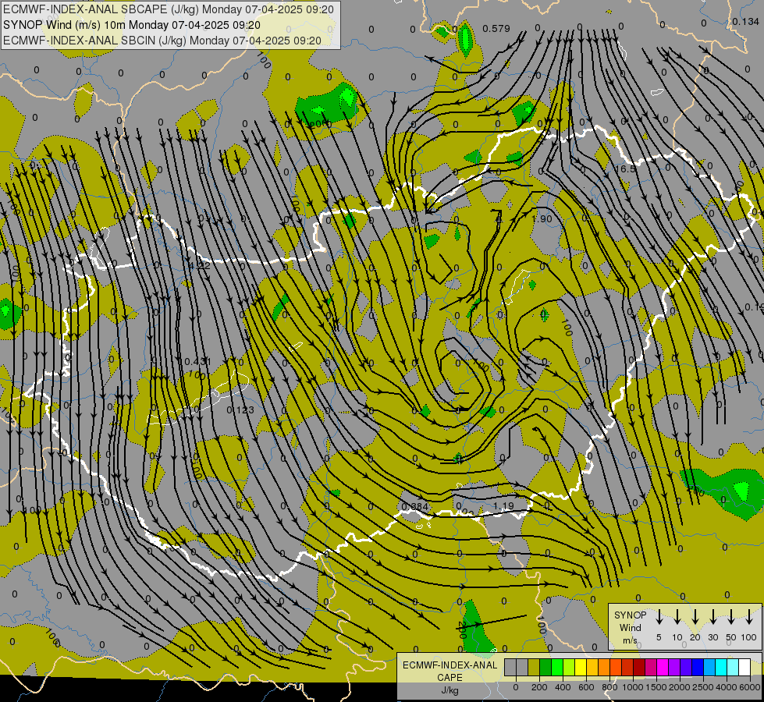This screenshot has width=764, height=702.
Task: Click the 1.90 value on the map
Action: click(x=542, y=218)
